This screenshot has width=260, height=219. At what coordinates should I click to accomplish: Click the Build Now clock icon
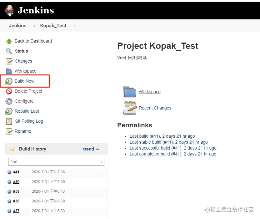point(9,81)
